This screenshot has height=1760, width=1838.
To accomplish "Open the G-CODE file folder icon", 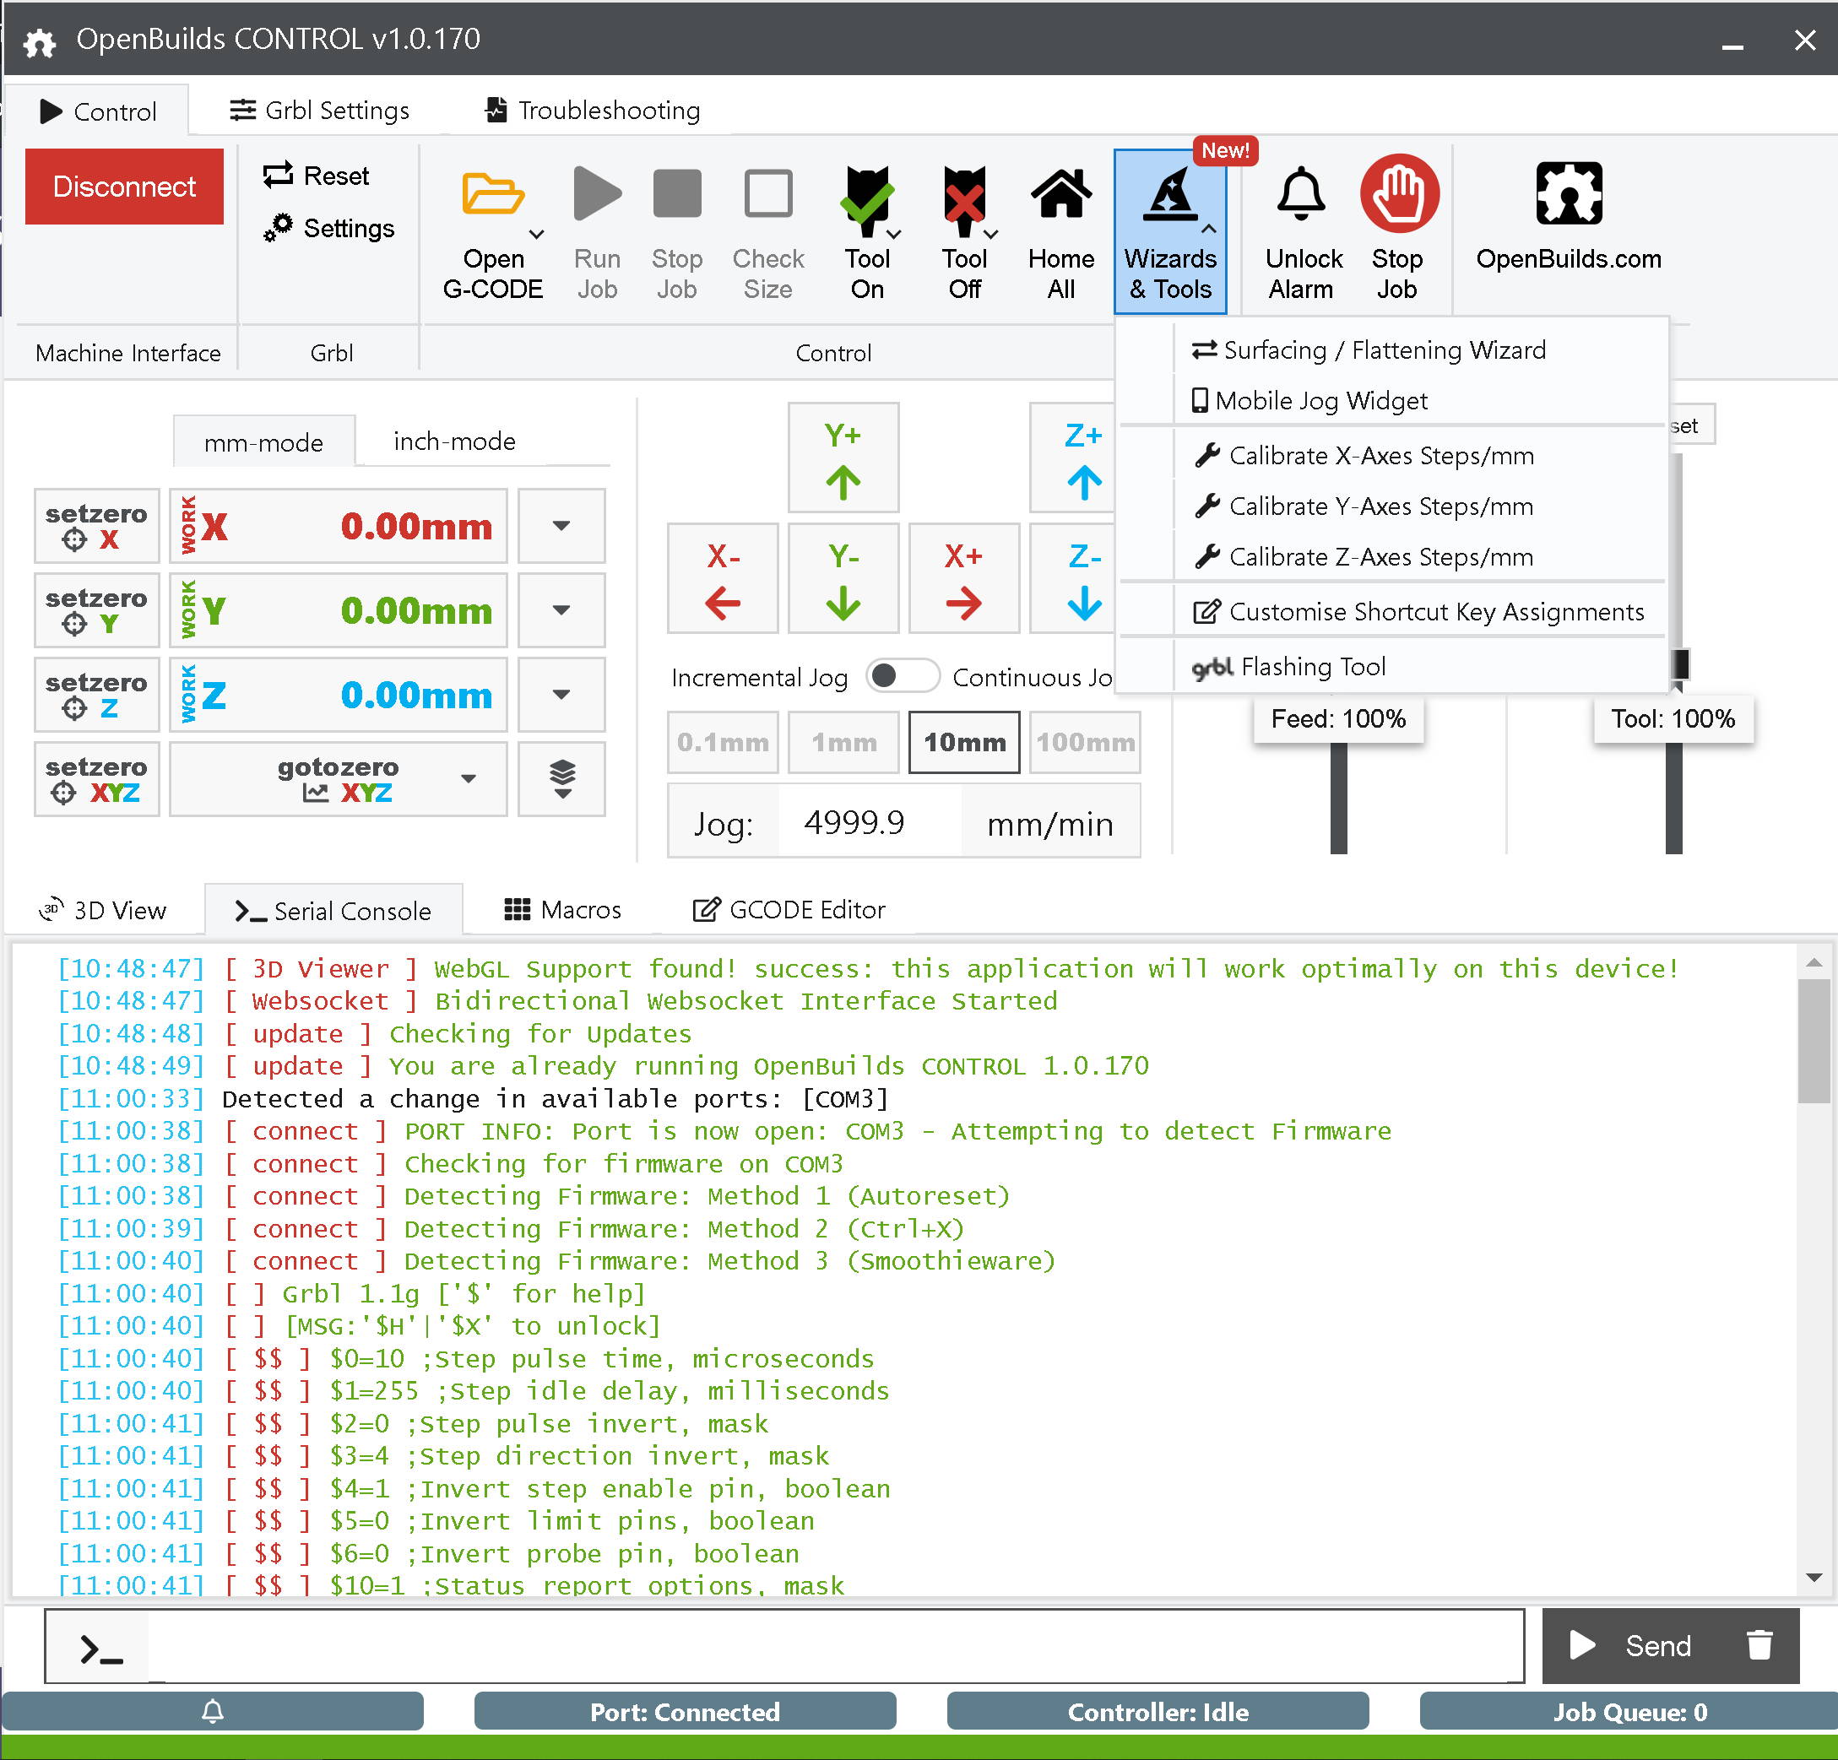I will [x=492, y=194].
